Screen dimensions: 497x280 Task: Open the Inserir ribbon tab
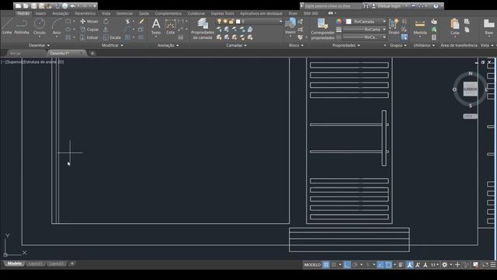pyautogui.click(x=40, y=13)
